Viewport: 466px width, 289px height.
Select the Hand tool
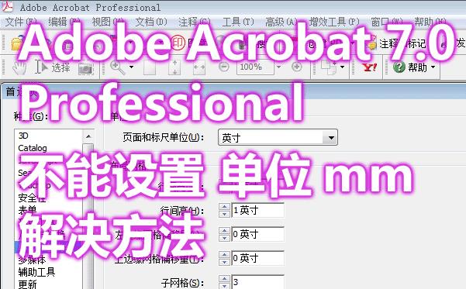point(19,67)
